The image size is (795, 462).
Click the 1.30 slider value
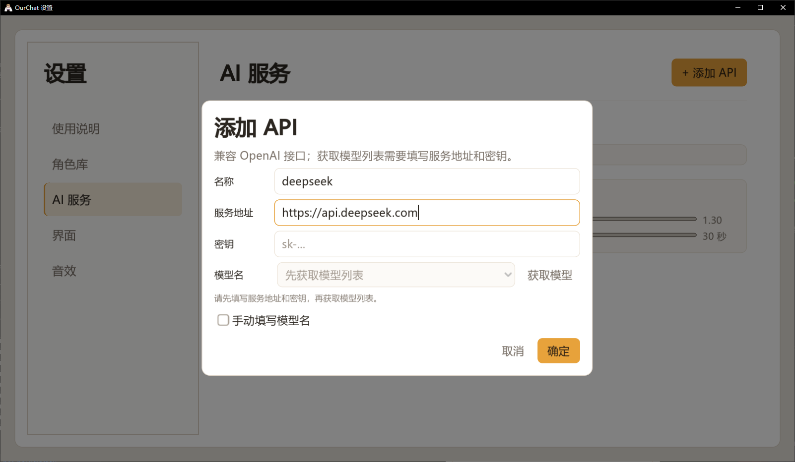pyautogui.click(x=712, y=220)
